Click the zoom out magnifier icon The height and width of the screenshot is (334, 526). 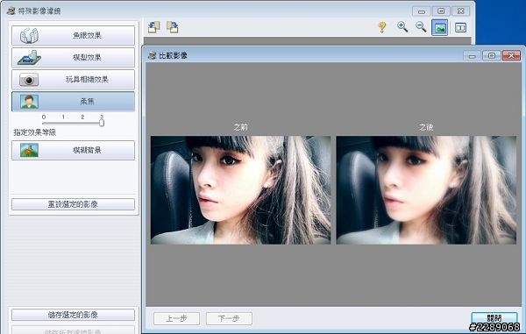(x=421, y=27)
